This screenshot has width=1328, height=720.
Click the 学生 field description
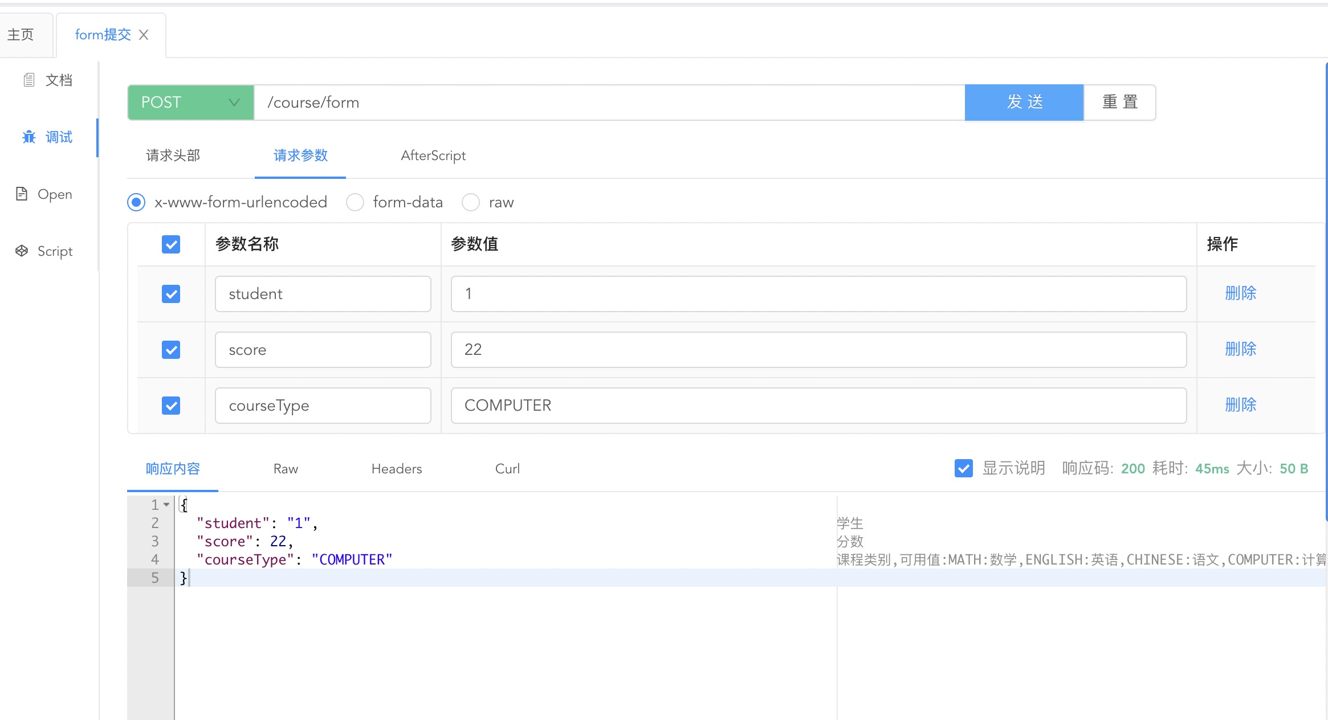tap(850, 523)
